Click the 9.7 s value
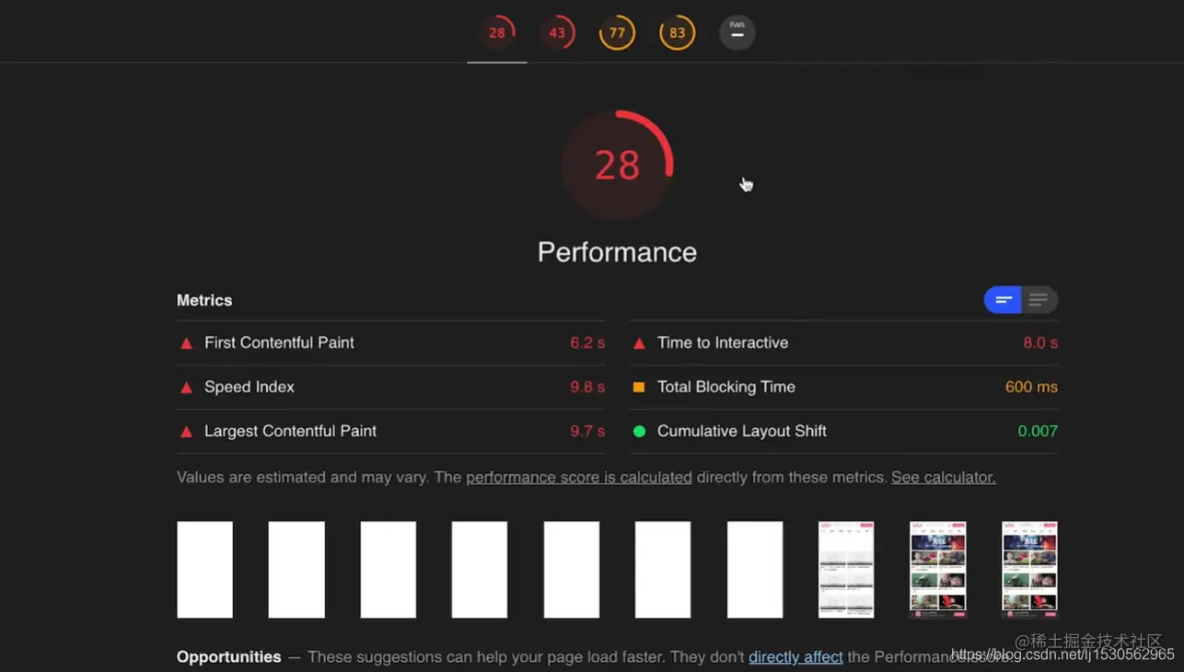 point(587,431)
